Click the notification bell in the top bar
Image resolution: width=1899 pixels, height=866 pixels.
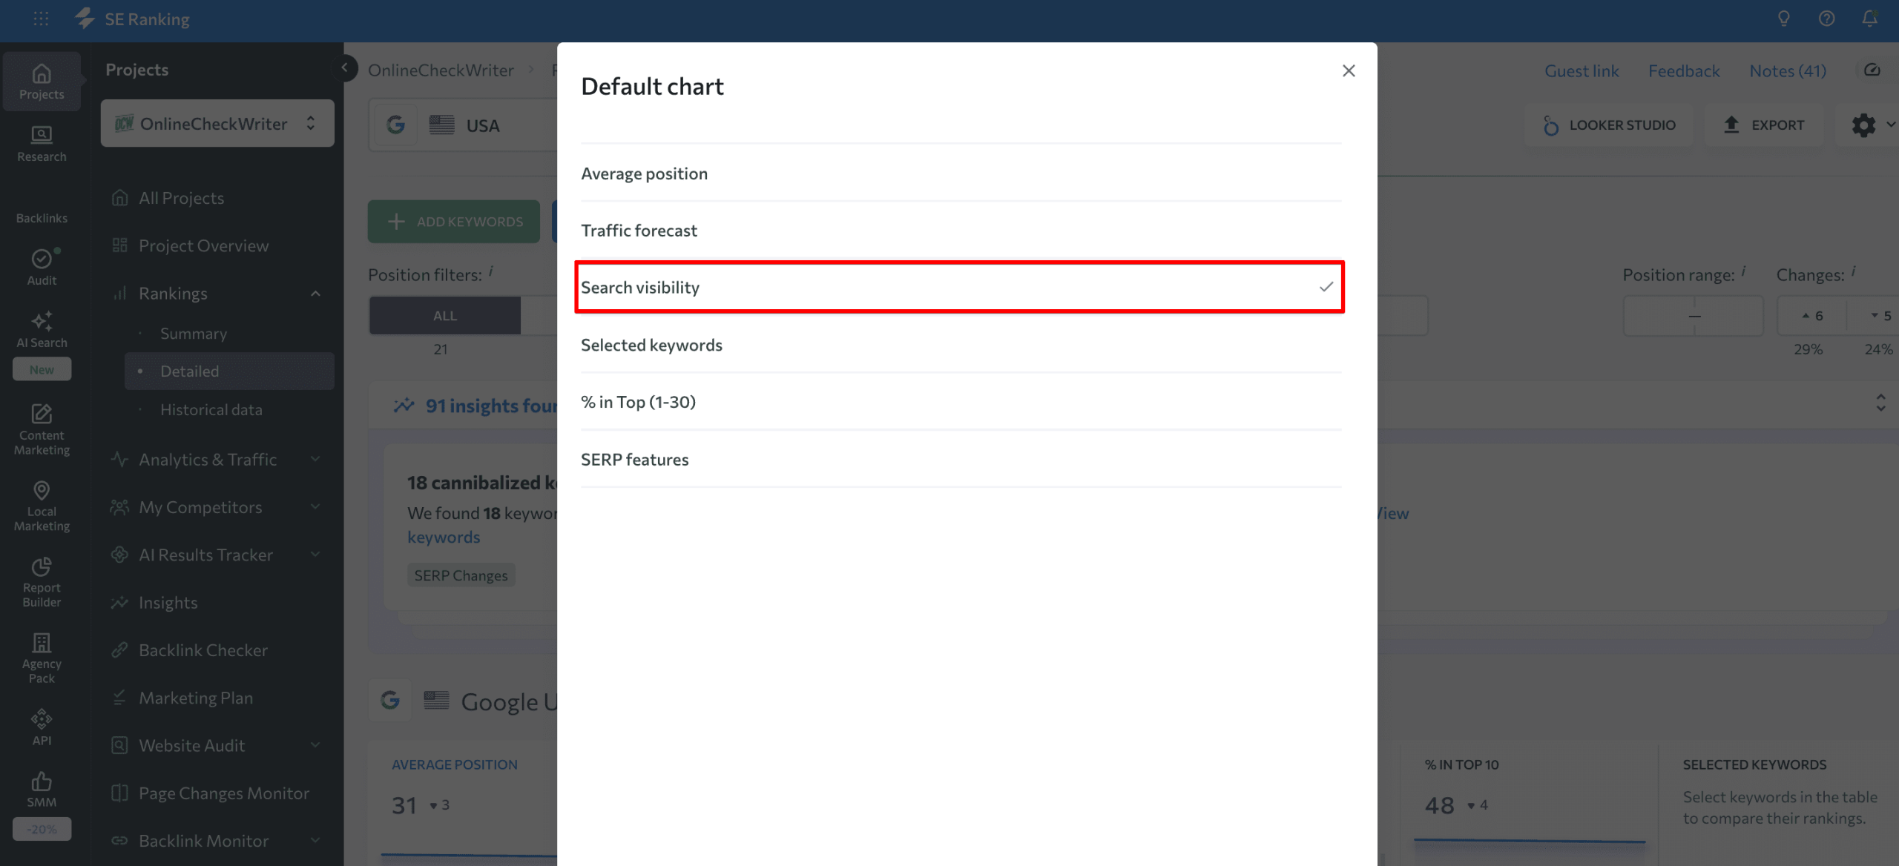1869,19
